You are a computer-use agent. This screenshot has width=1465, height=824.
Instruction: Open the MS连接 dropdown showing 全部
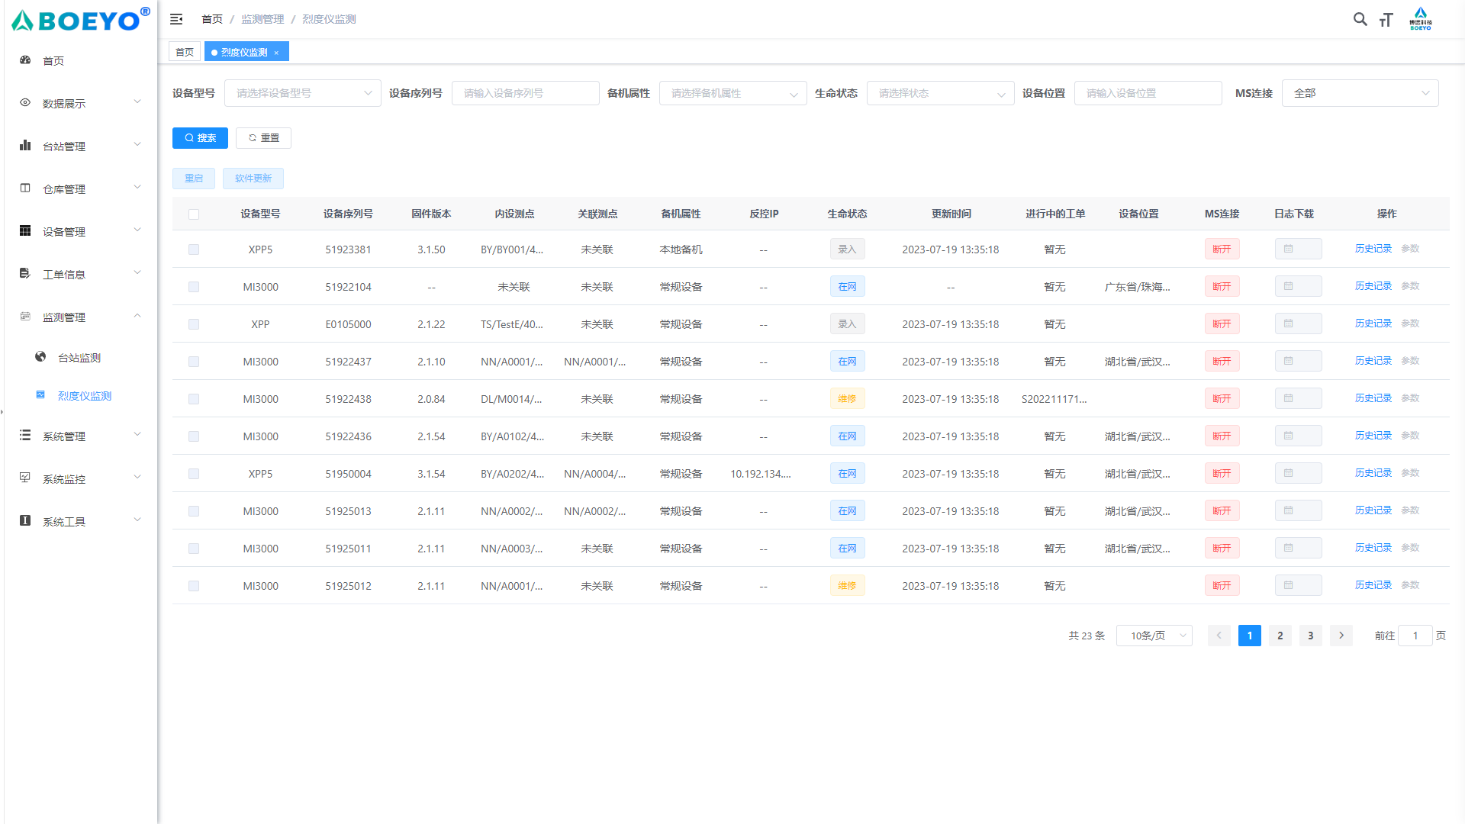pyautogui.click(x=1360, y=93)
